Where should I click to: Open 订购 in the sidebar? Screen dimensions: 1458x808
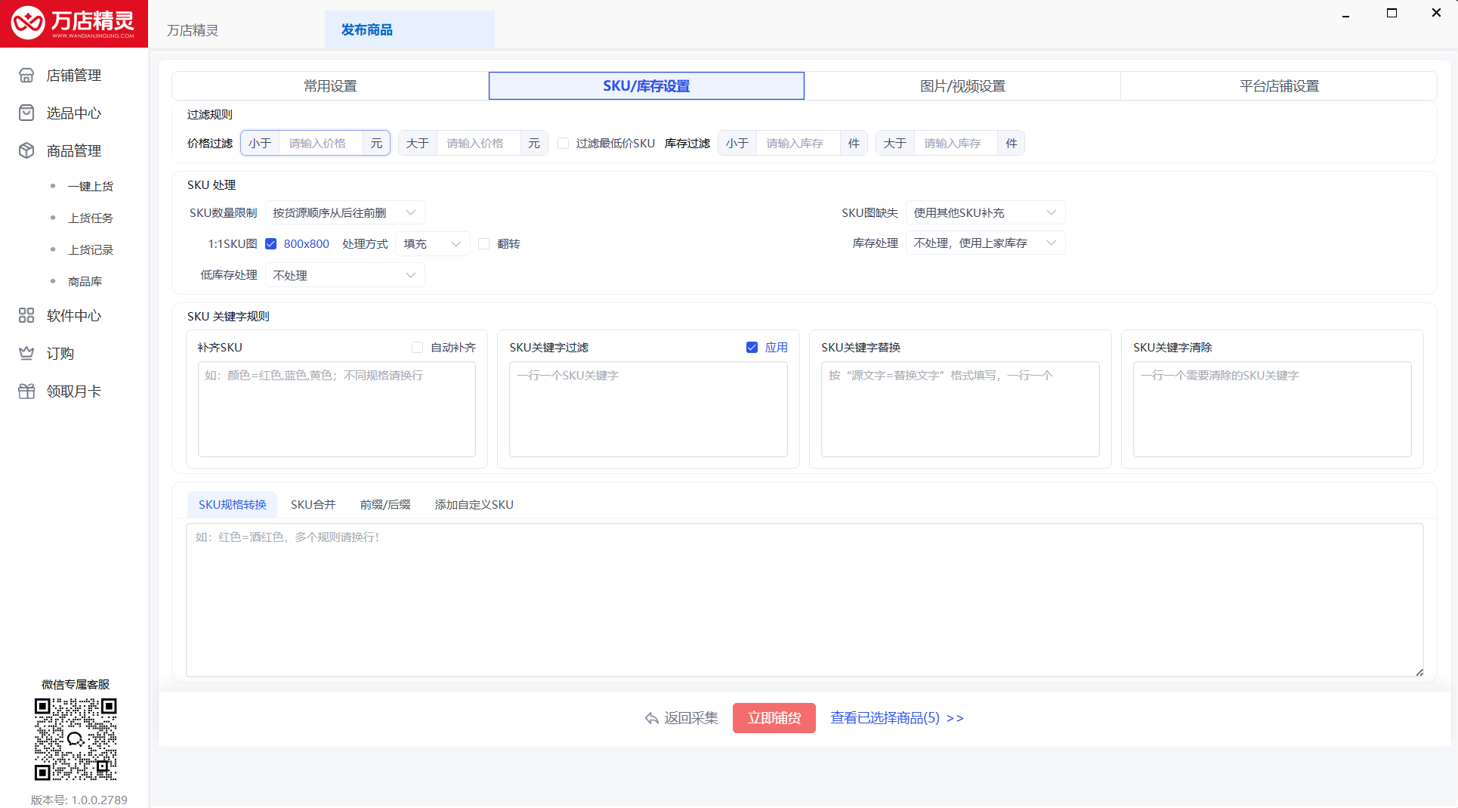point(60,354)
